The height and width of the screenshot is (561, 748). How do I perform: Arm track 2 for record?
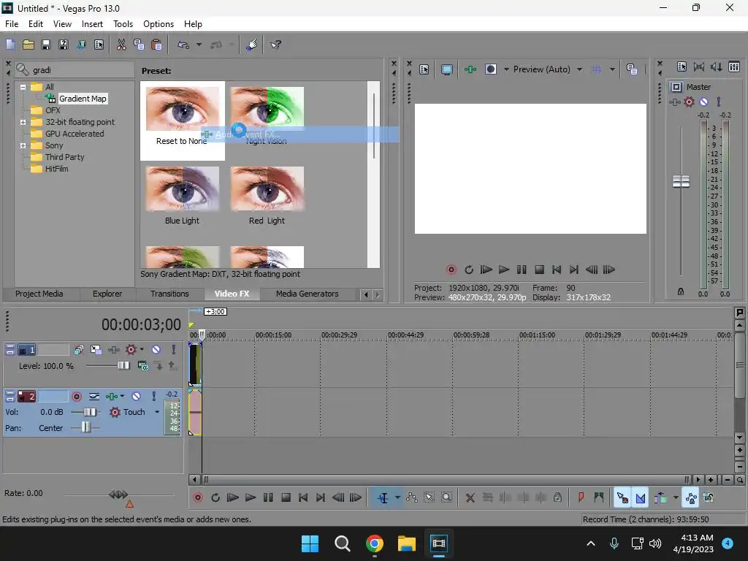(76, 397)
